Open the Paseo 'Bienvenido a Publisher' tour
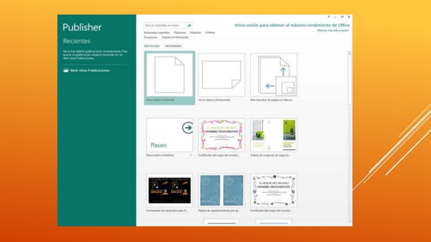Screen dimensions: 431x242 [x=169, y=135]
